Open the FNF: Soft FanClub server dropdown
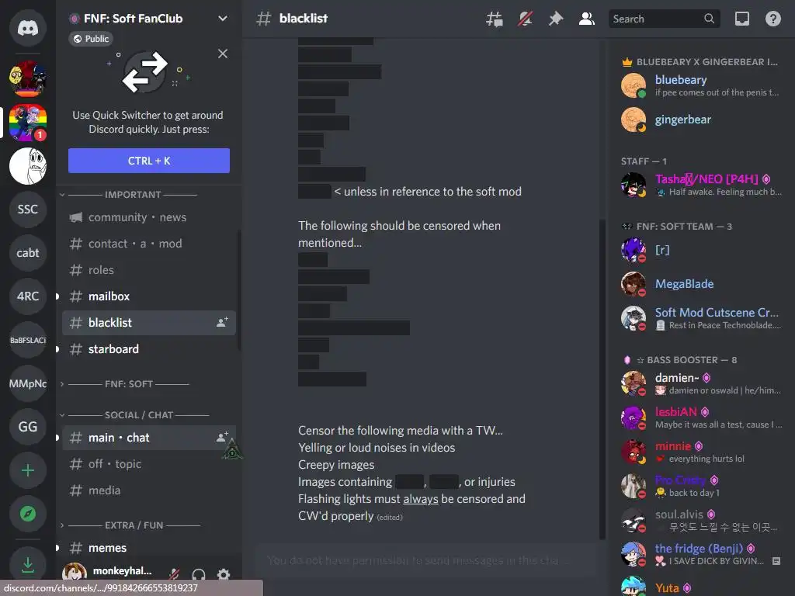The height and width of the screenshot is (596, 795). (148, 19)
